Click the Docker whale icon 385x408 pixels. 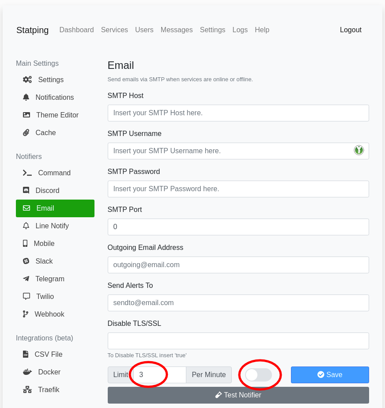click(27, 372)
